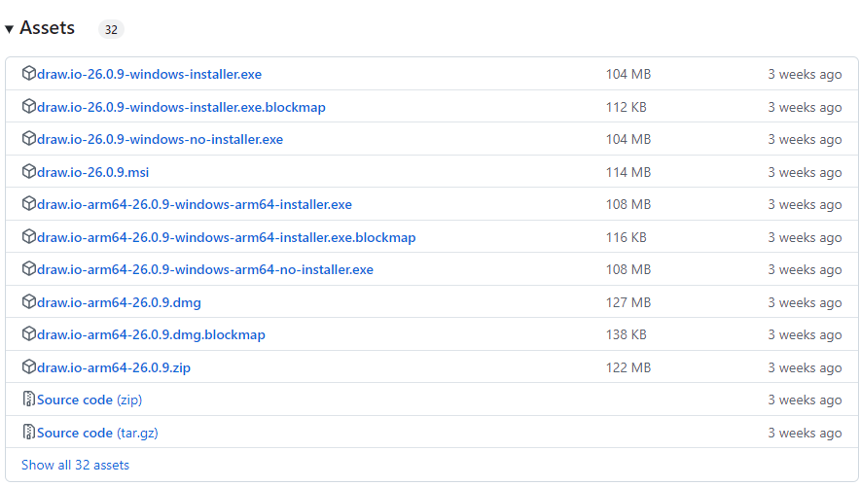Download draw.io-arm64-26.0.9.dmg for Mac
860x487 pixels.
(119, 302)
